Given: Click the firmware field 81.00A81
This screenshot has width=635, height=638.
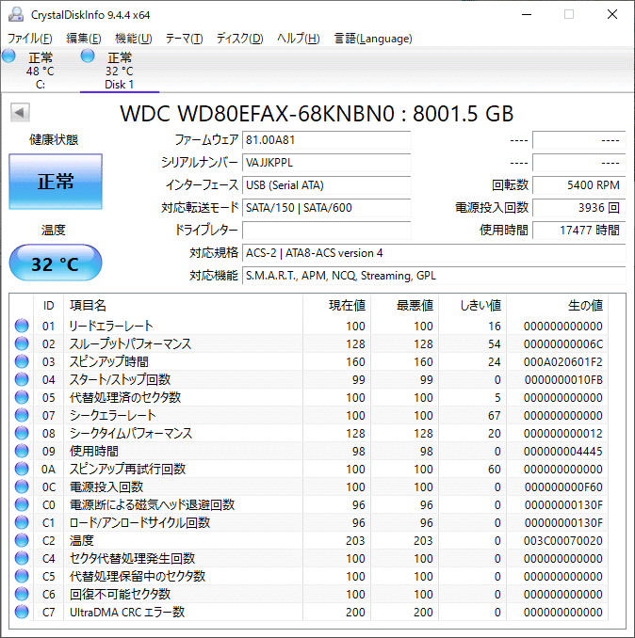Looking at the screenshot, I should 326,140.
